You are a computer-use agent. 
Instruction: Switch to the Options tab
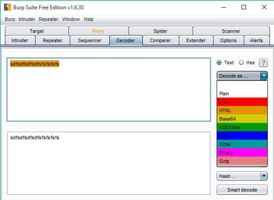tap(228, 40)
